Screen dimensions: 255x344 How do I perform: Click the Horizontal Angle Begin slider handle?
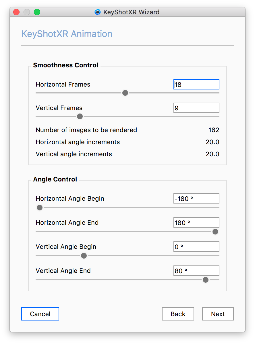point(39,208)
